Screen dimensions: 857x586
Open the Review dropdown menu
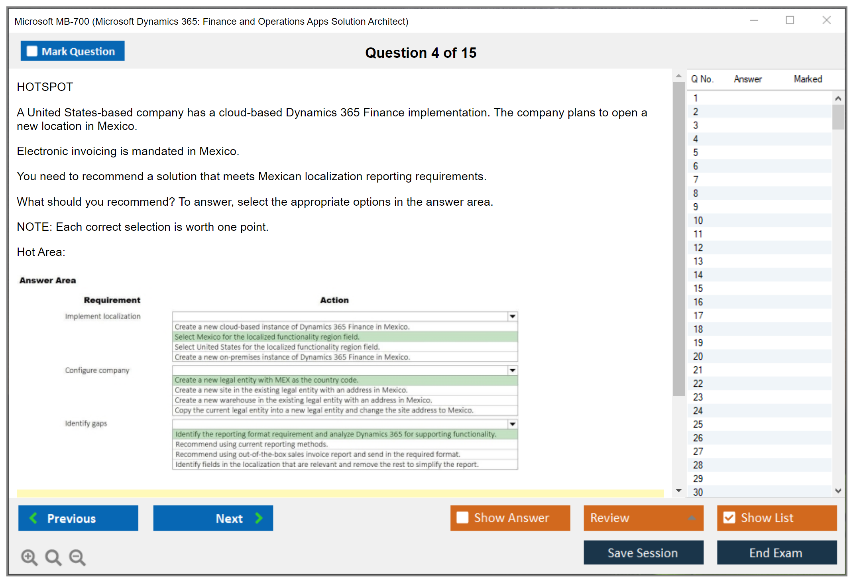pyautogui.click(x=643, y=517)
